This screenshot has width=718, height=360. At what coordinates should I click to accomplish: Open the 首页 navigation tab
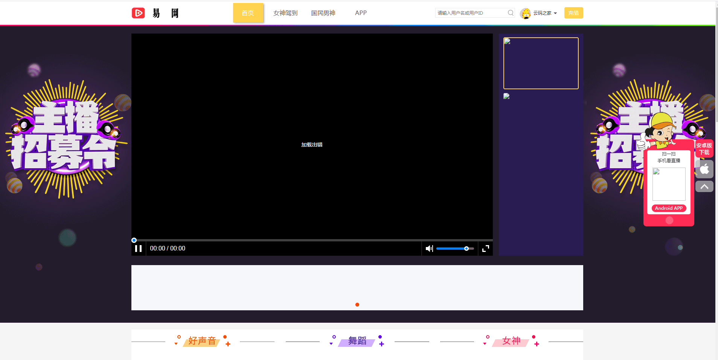(x=248, y=13)
